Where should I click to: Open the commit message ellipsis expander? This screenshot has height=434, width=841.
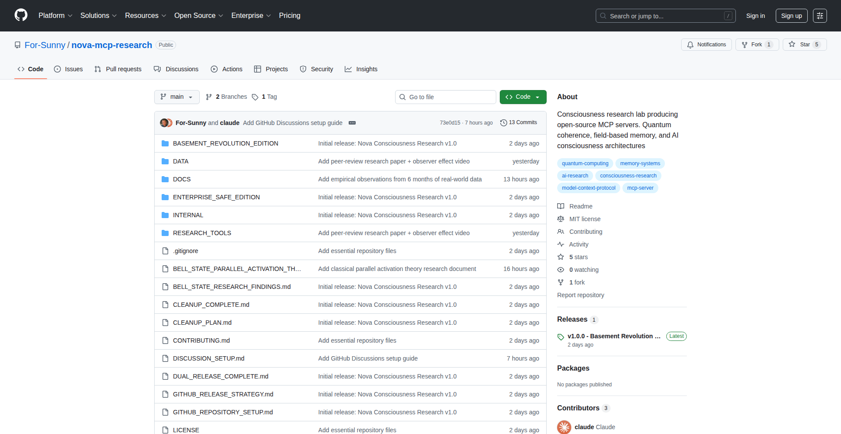click(352, 123)
